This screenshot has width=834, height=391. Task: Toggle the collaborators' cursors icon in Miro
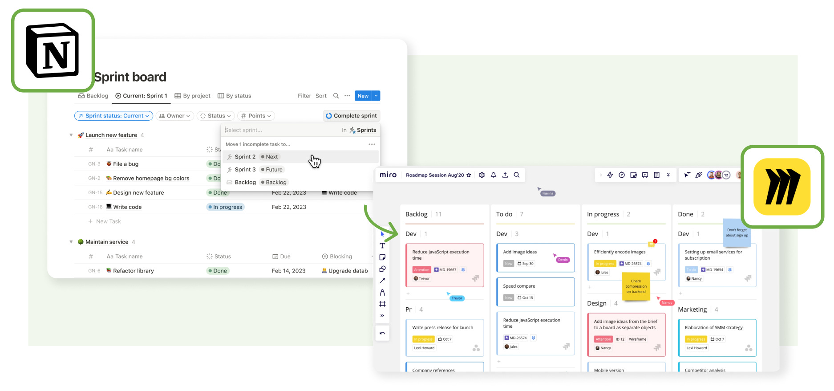tap(687, 175)
